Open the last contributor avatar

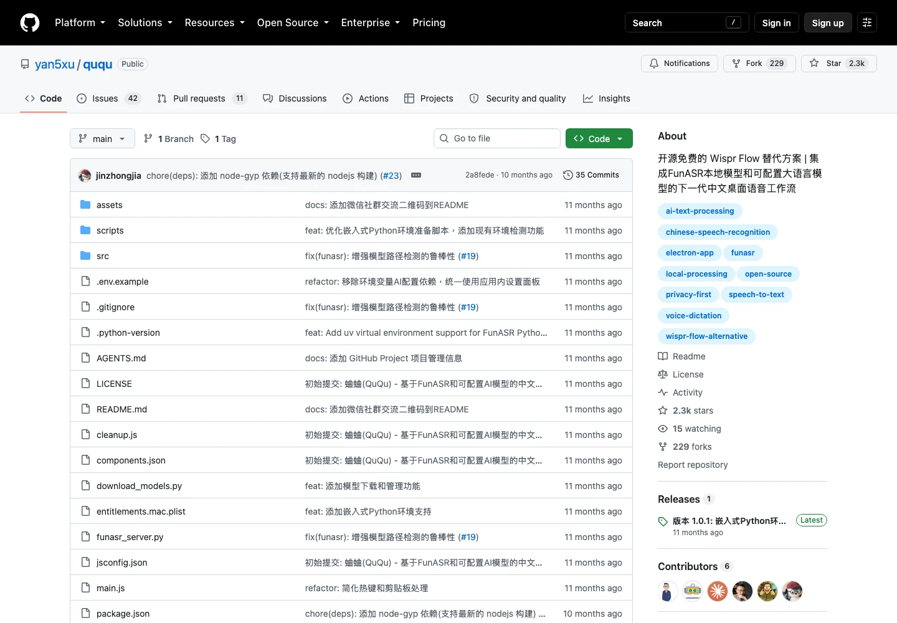pyautogui.click(x=792, y=591)
